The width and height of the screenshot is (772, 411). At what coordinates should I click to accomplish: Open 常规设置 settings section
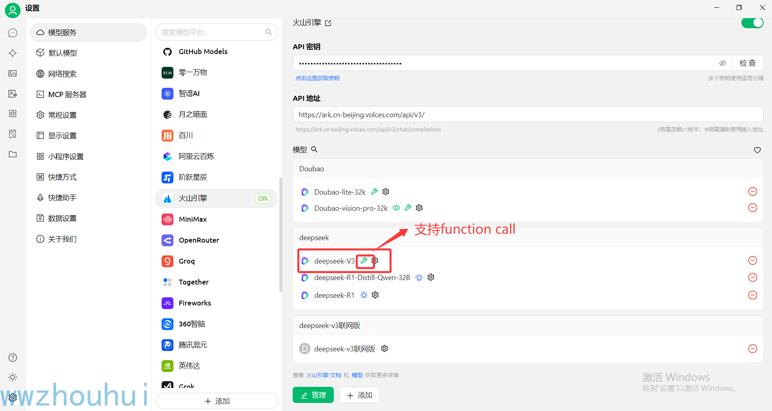88,115
